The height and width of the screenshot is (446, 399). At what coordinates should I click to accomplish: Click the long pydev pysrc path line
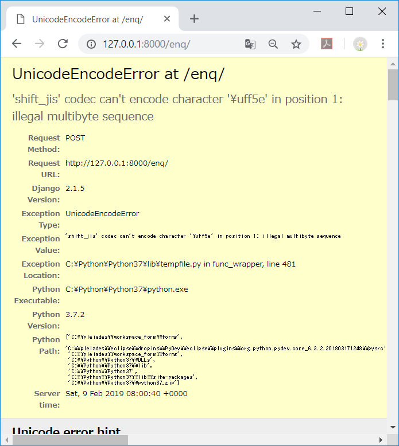click(226, 349)
